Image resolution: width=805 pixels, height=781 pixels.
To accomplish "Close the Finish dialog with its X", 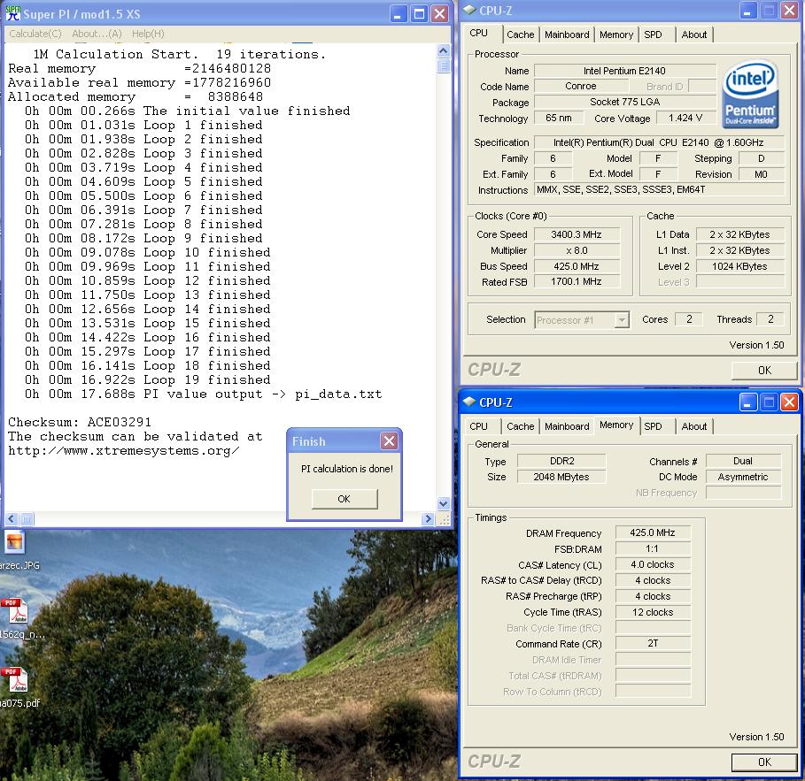I will click(x=389, y=441).
